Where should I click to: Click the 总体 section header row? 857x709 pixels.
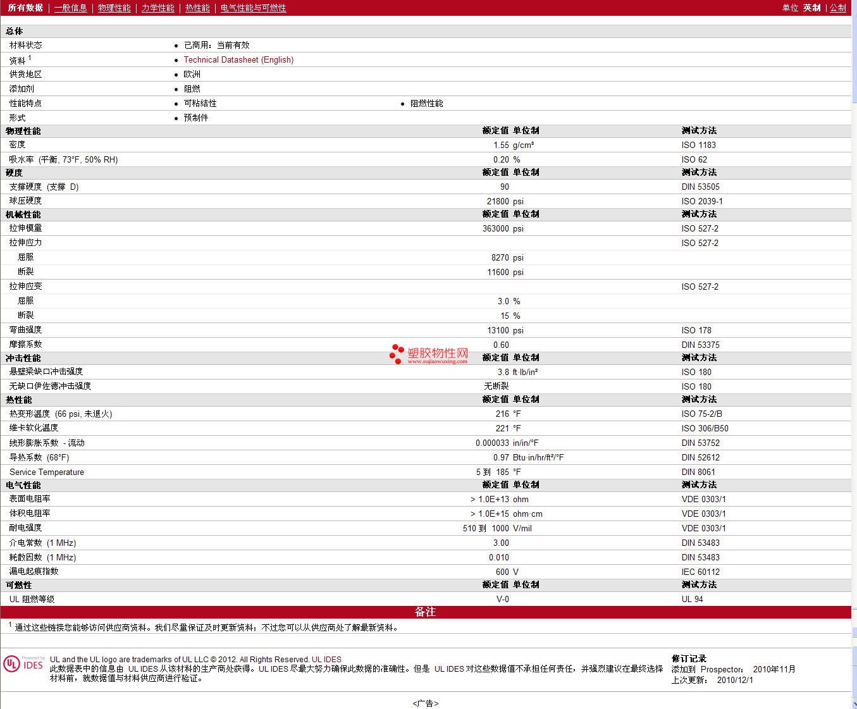(15, 31)
